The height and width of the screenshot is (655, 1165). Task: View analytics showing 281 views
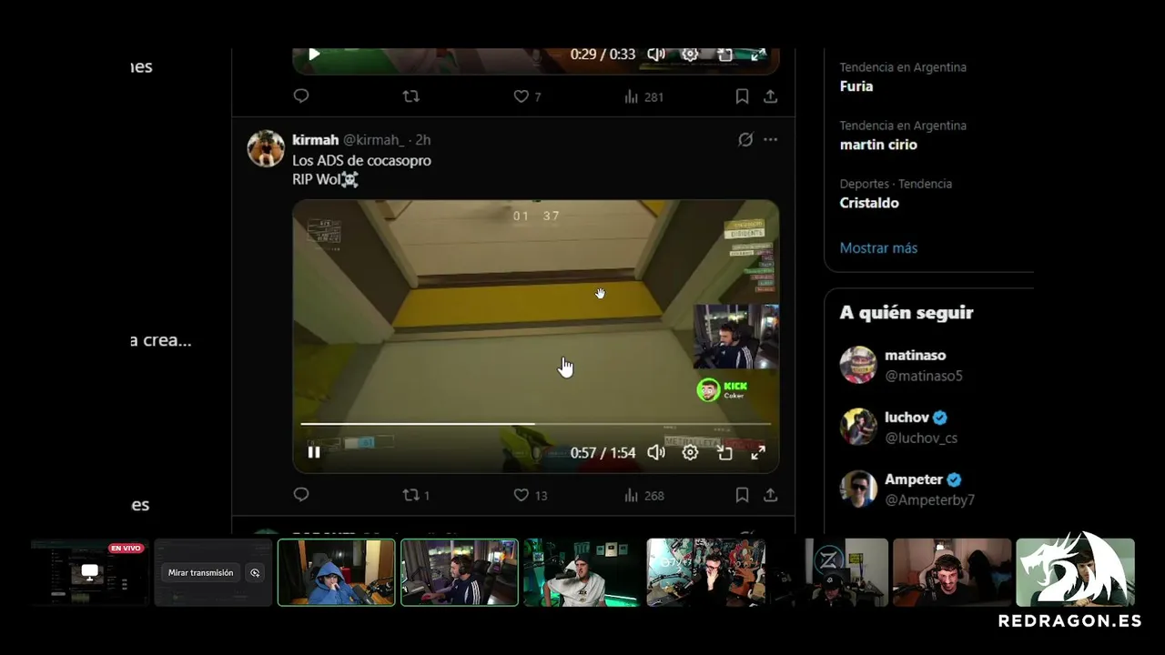coord(643,96)
